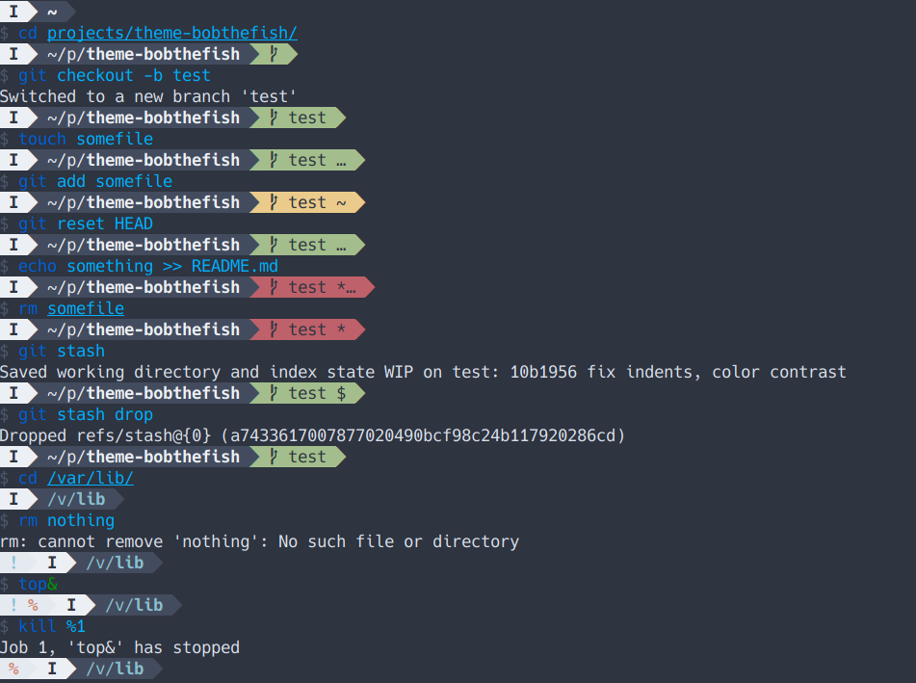Click the red 'test *…' dirty branch segment
916x683 pixels.
310,287
